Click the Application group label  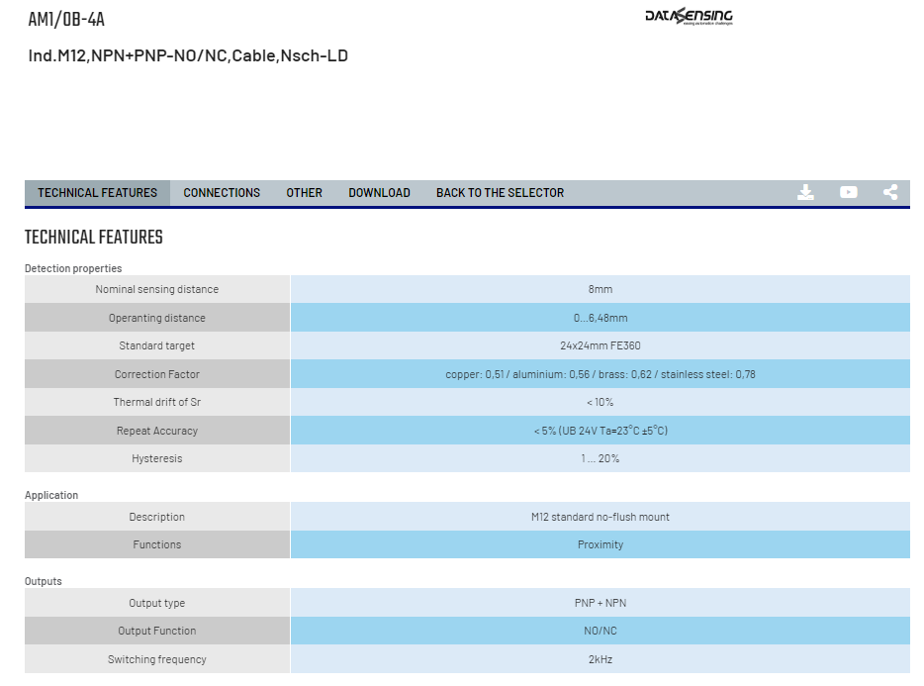[x=51, y=495]
